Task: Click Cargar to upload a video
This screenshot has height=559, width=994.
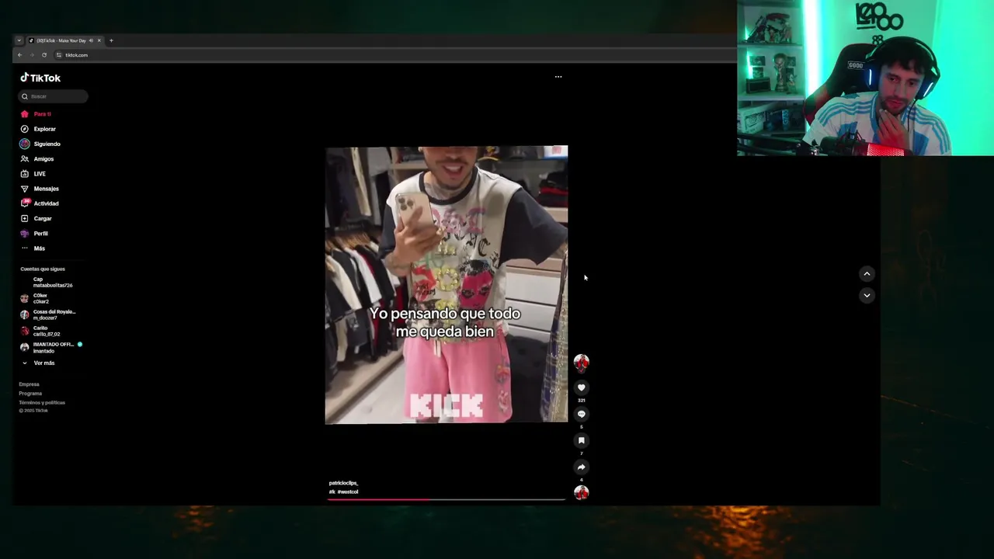Action: pyautogui.click(x=36, y=218)
